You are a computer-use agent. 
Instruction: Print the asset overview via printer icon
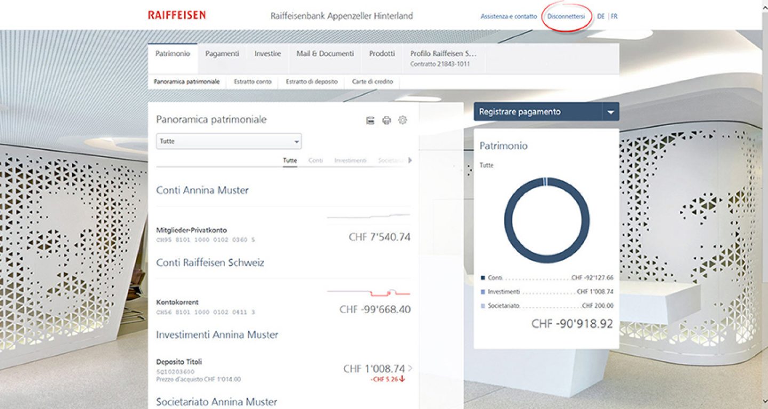387,120
